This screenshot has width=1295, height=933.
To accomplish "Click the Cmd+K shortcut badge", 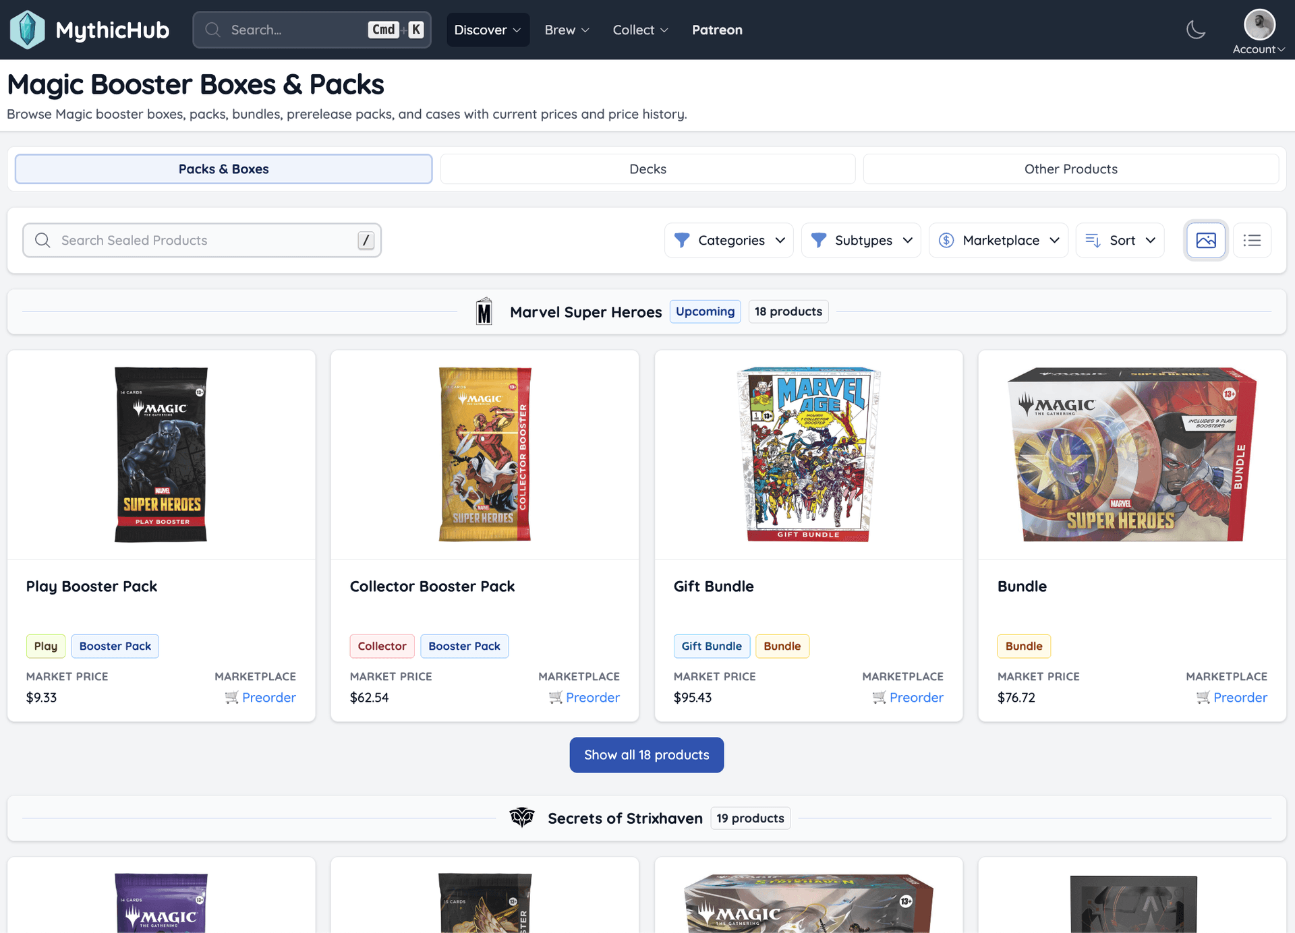I will click(x=396, y=30).
